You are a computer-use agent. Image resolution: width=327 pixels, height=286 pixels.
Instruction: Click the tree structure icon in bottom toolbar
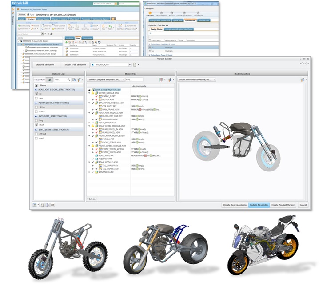click(48, 205)
